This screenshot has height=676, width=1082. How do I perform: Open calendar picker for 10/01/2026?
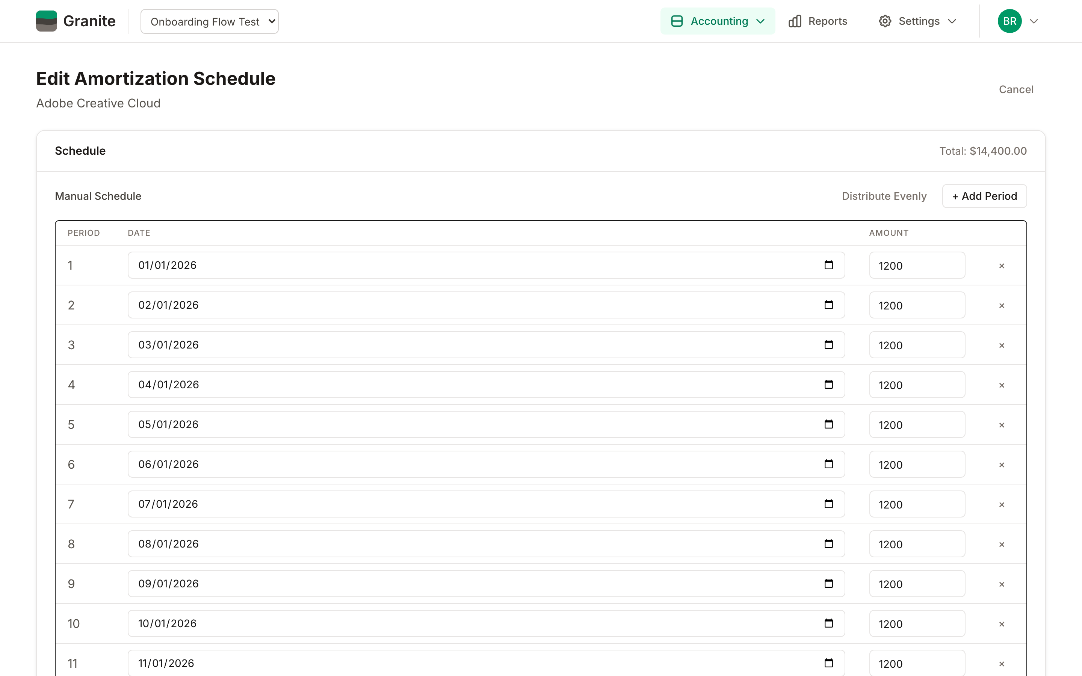point(828,623)
